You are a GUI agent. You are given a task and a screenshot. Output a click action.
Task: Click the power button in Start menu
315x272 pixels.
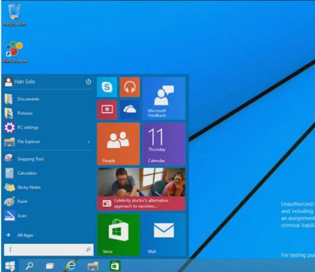88,82
